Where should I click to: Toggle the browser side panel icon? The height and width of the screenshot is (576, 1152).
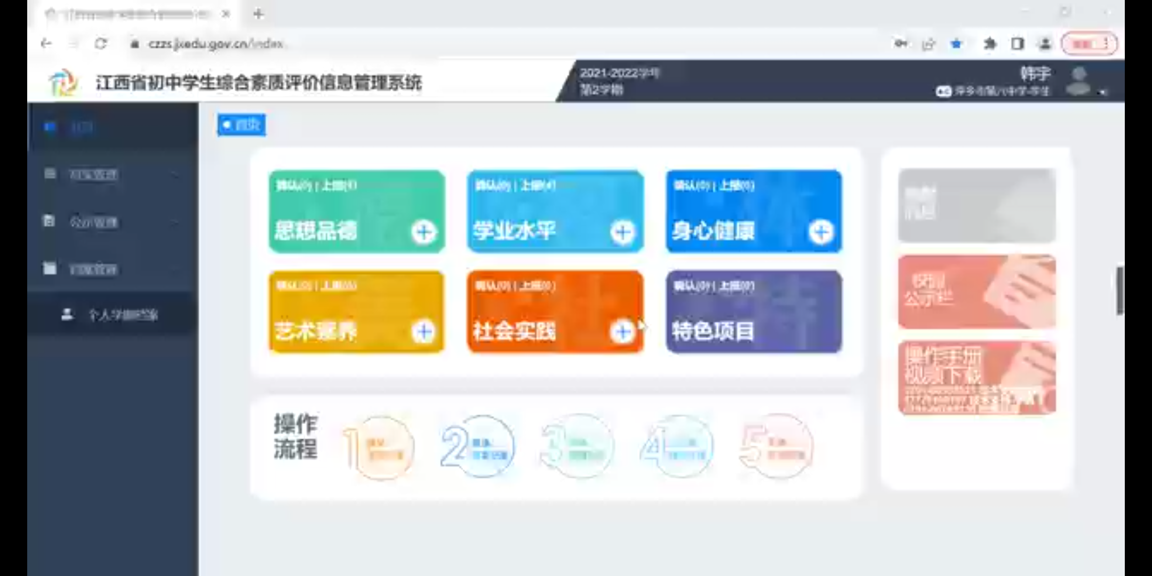[x=1018, y=44]
